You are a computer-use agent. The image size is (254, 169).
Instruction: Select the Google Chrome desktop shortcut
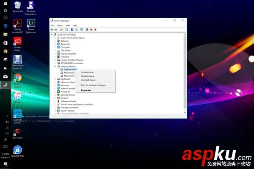[18, 80]
